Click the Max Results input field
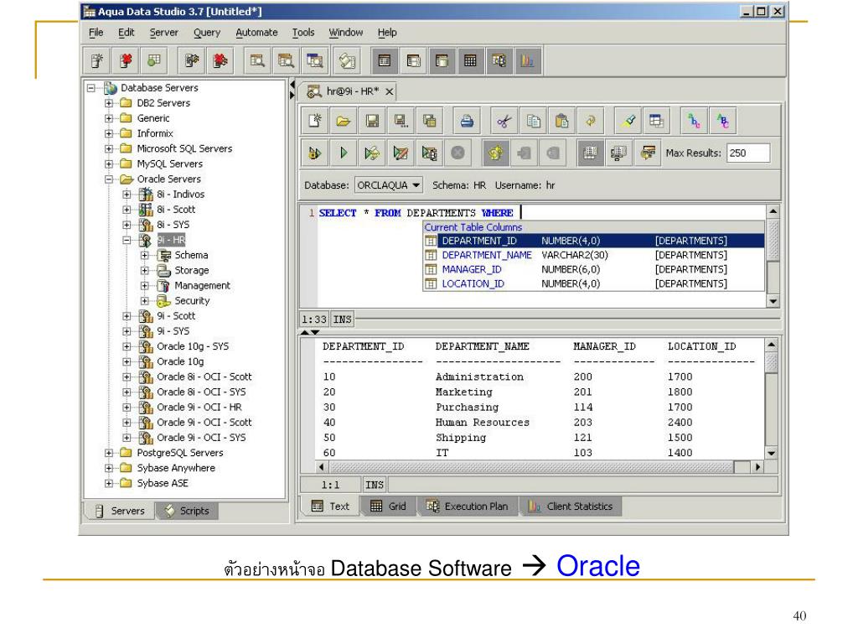 tap(748, 153)
